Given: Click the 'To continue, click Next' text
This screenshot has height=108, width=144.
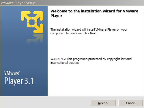Looking at the screenshot, I should (81, 33).
